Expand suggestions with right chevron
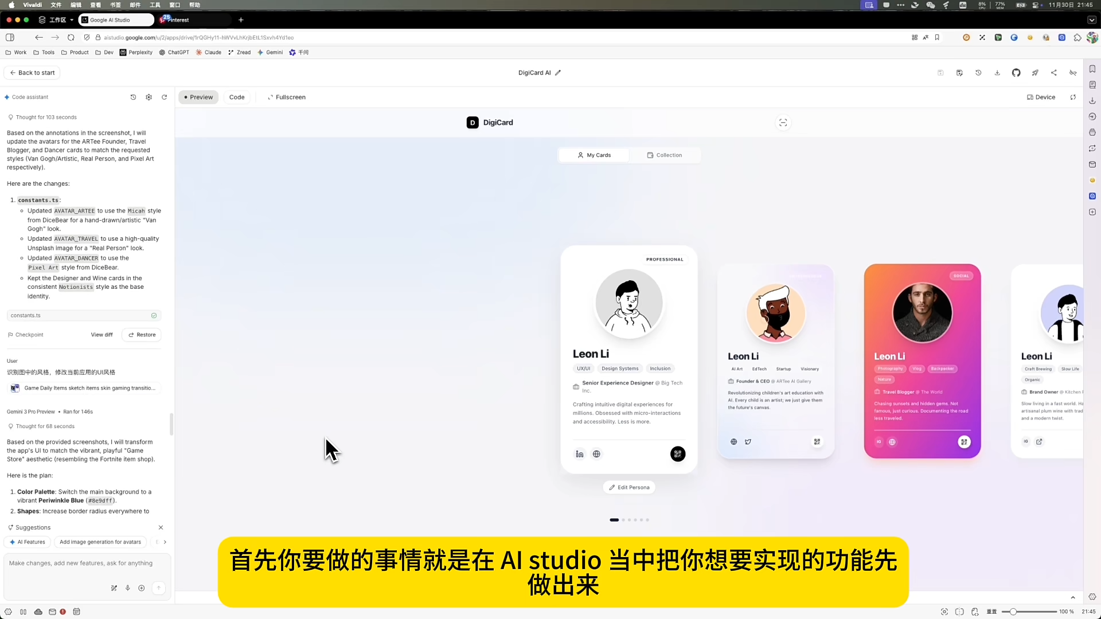 pyautogui.click(x=165, y=542)
